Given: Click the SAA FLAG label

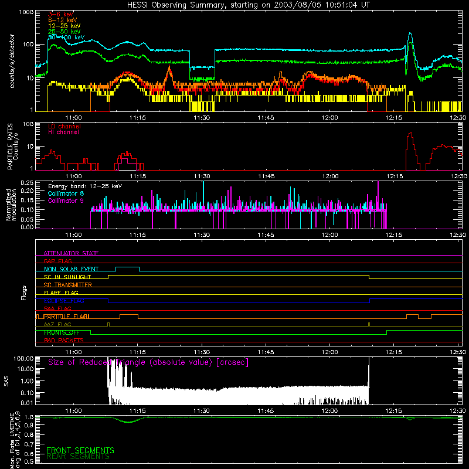Looking at the screenshot, I should point(57,308).
